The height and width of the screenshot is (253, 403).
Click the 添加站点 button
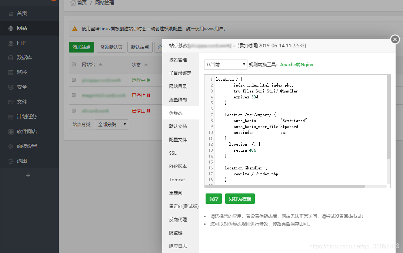pyautogui.click(x=81, y=47)
